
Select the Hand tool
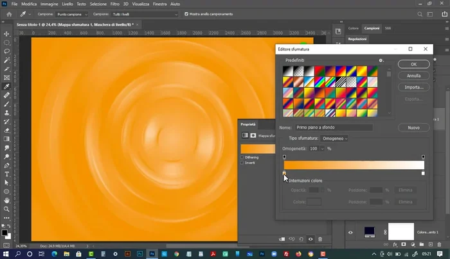(x=6, y=199)
